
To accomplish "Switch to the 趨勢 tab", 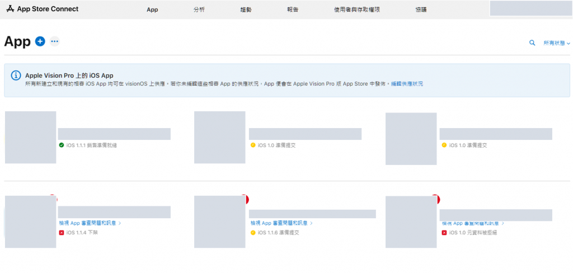I will (246, 10).
